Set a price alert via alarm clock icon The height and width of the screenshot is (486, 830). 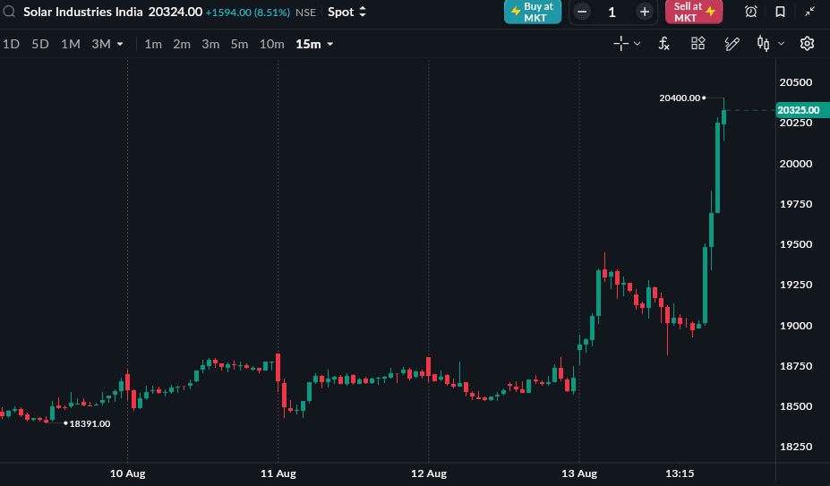pos(750,12)
